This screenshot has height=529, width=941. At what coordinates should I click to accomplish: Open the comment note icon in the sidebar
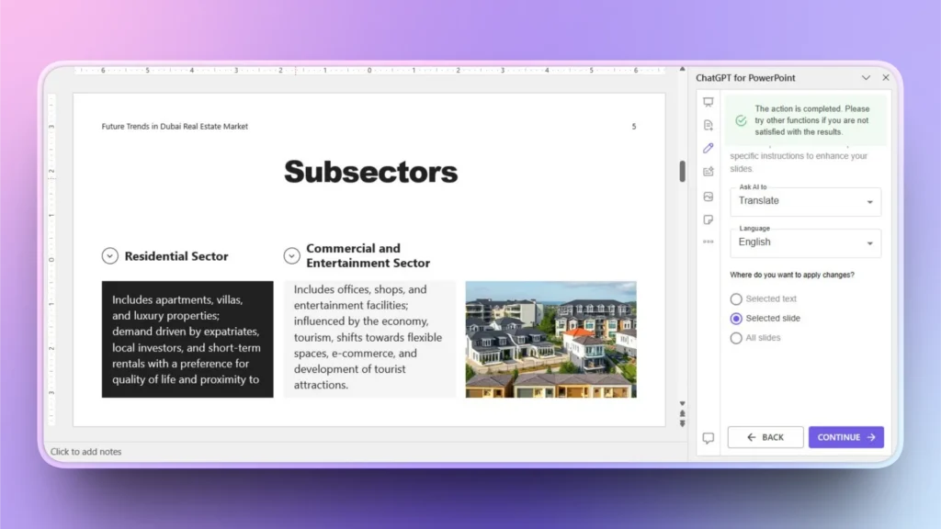pyautogui.click(x=708, y=219)
